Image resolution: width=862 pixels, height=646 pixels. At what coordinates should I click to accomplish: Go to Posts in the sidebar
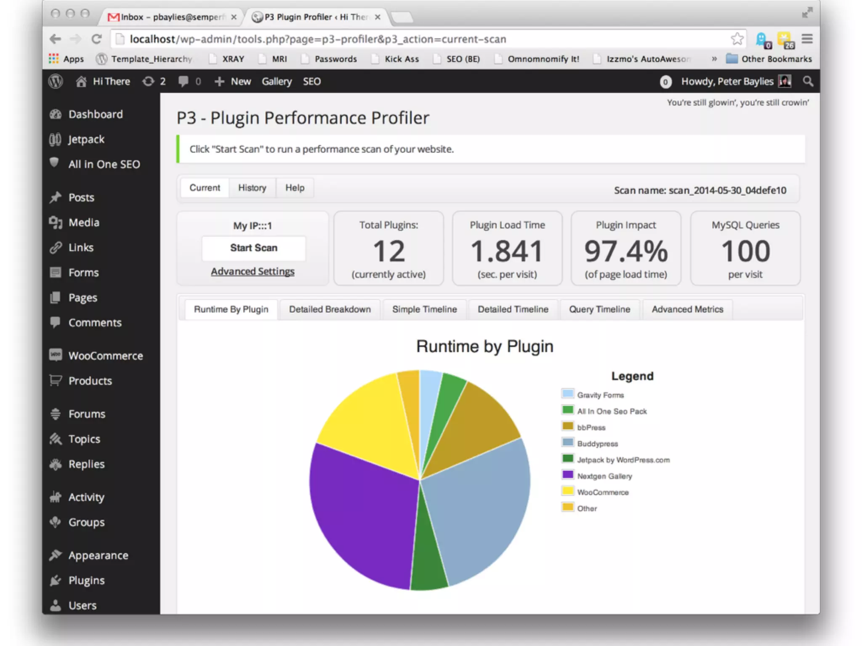coord(81,197)
